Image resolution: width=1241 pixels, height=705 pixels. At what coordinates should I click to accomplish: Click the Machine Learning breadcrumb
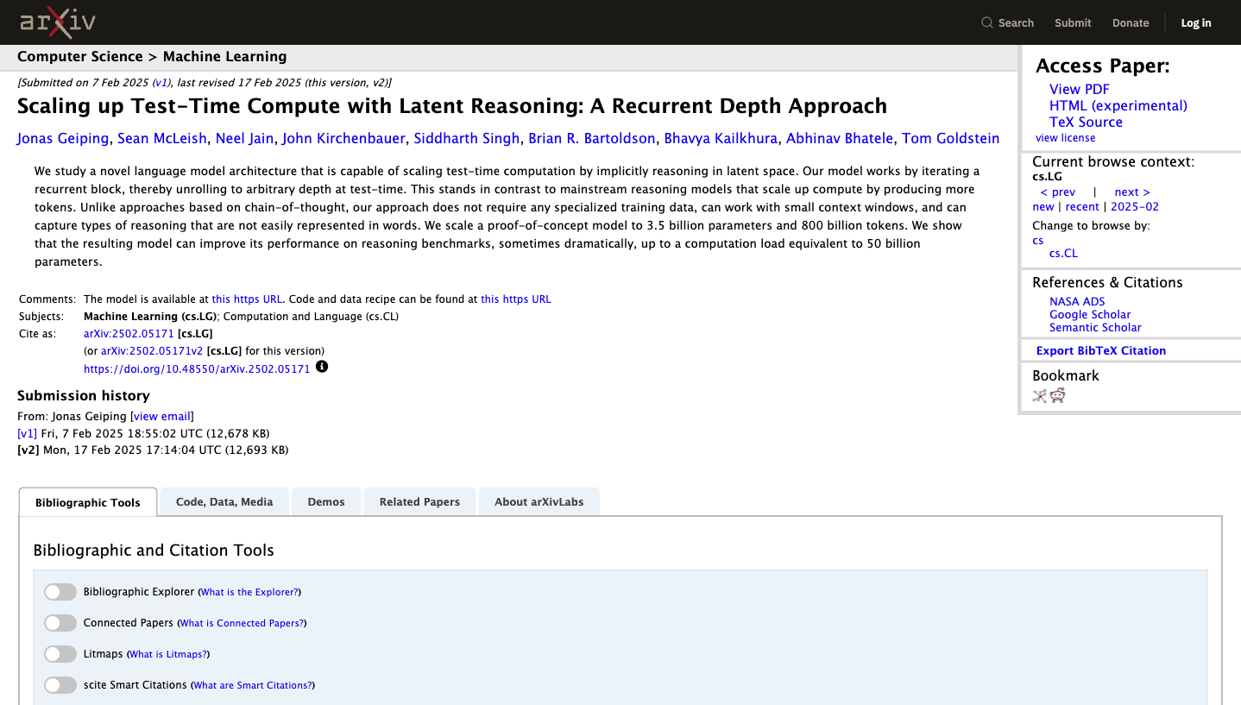(x=224, y=57)
